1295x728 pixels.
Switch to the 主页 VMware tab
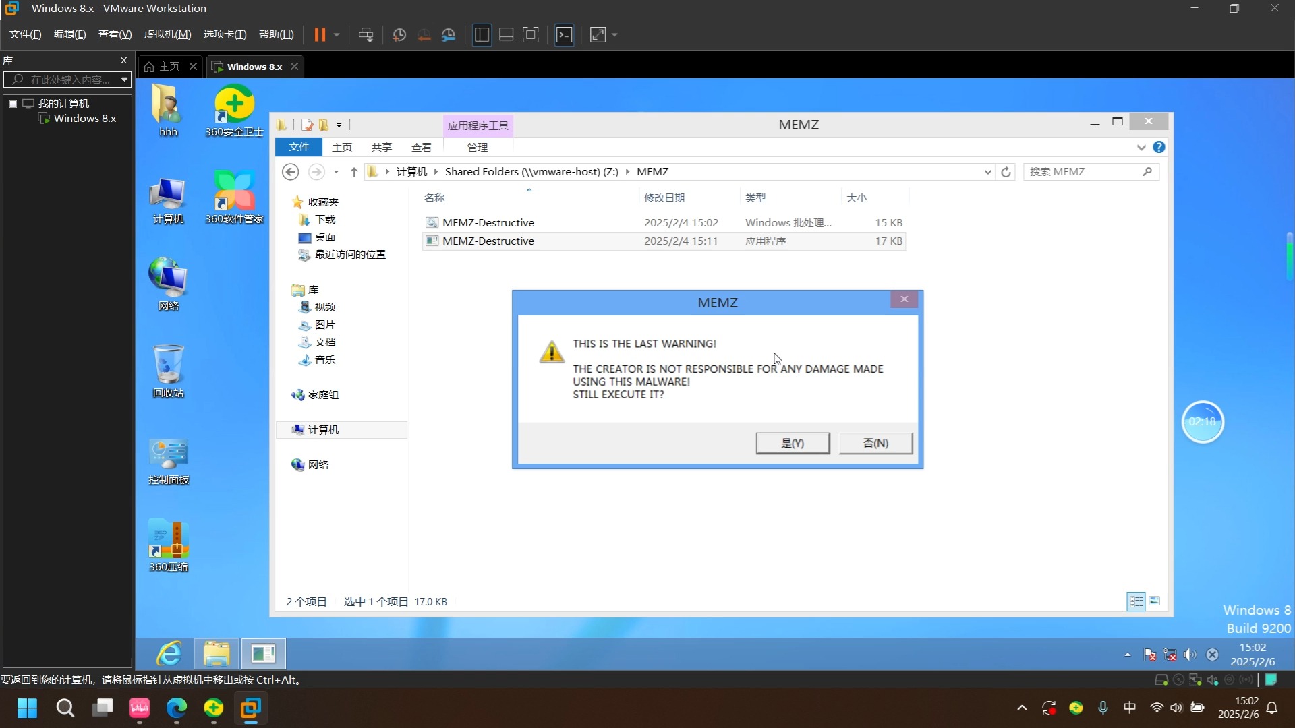tap(163, 67)
